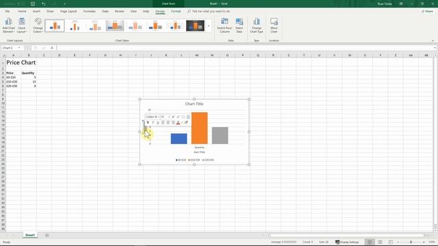This screenshot has width=438, height=246.
Task: Click the zoom in plus button
Action: tap(424, 242)
